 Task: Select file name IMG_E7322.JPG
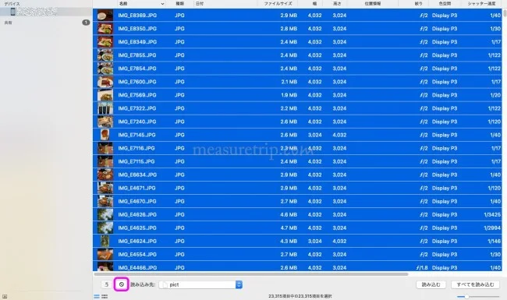pos(137,108)
